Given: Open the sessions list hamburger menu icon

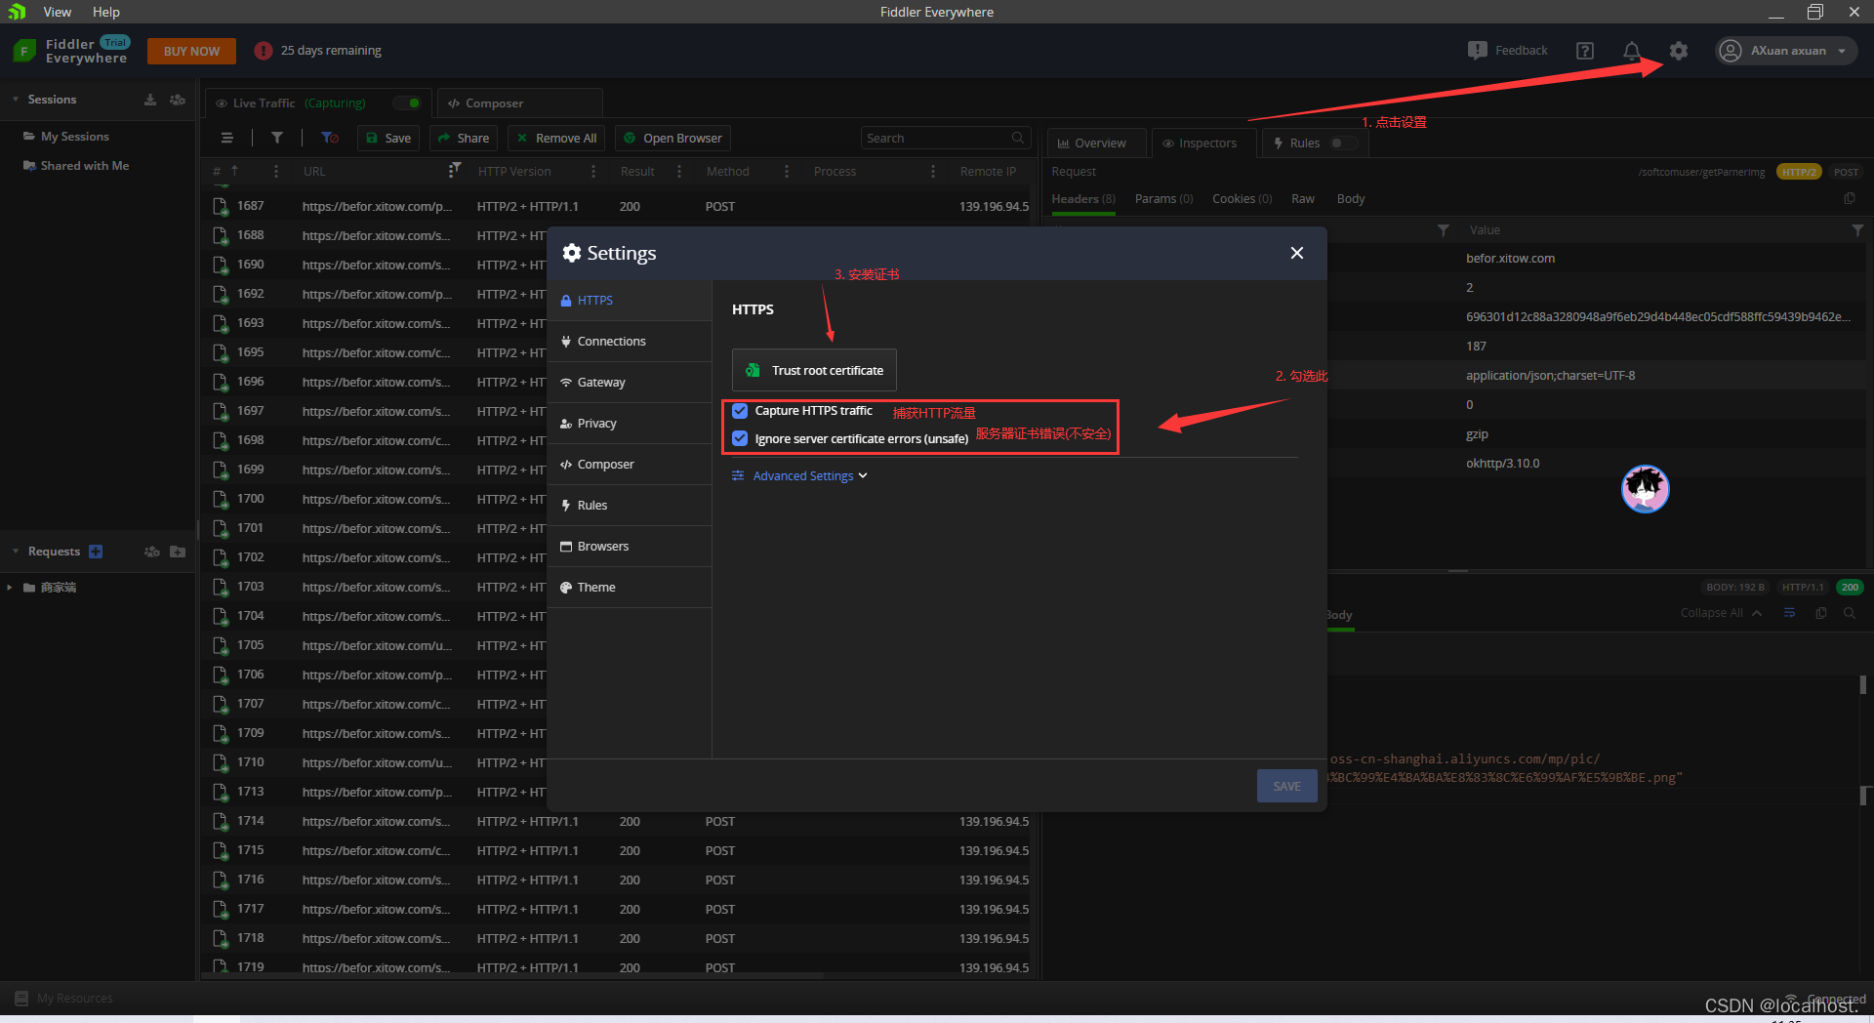Looking at the screenshot, I should 227,138.
